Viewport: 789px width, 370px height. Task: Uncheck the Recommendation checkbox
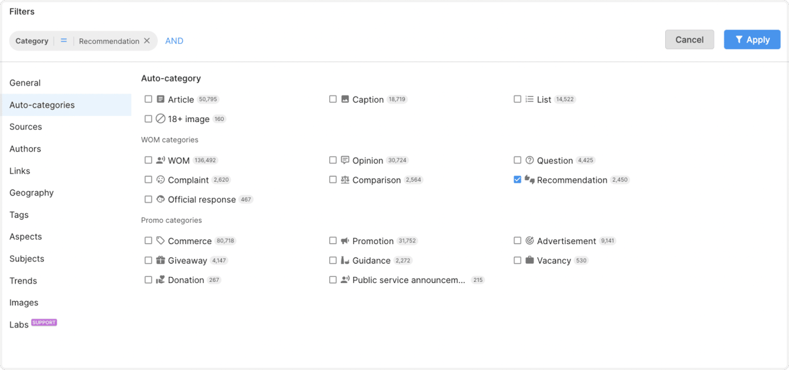pyautogui.click(x=518, y=180)
